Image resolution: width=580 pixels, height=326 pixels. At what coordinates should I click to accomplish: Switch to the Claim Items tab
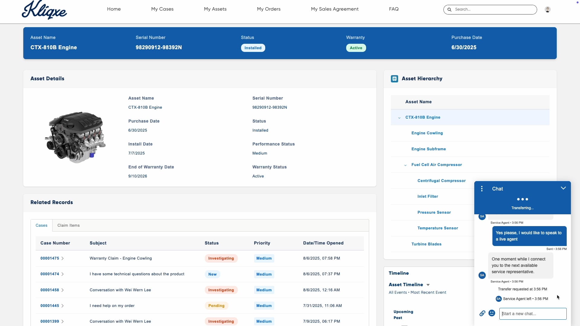69,225
